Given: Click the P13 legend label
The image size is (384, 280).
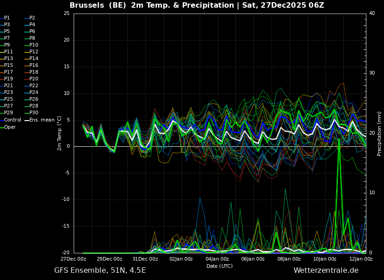Looking at the screenshot, I should 9,59.
